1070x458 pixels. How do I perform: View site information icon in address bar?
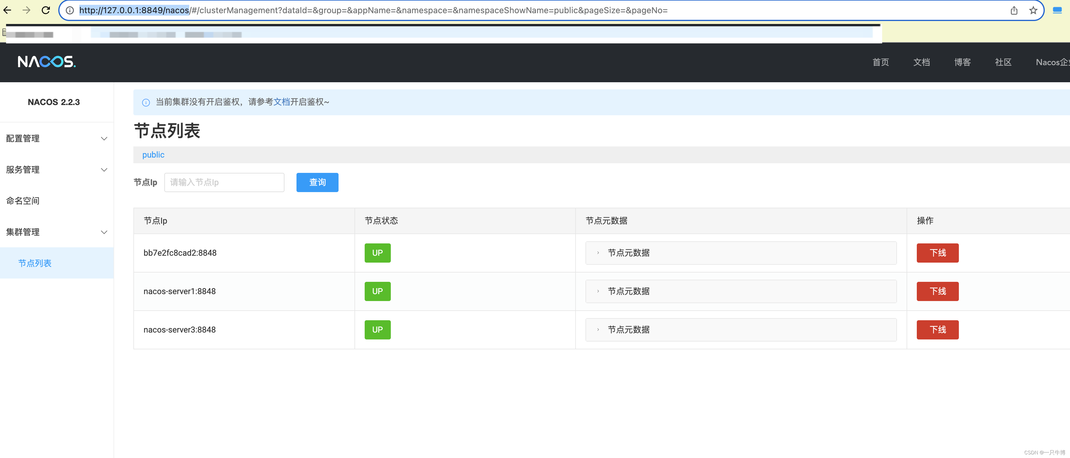point(70,11)
